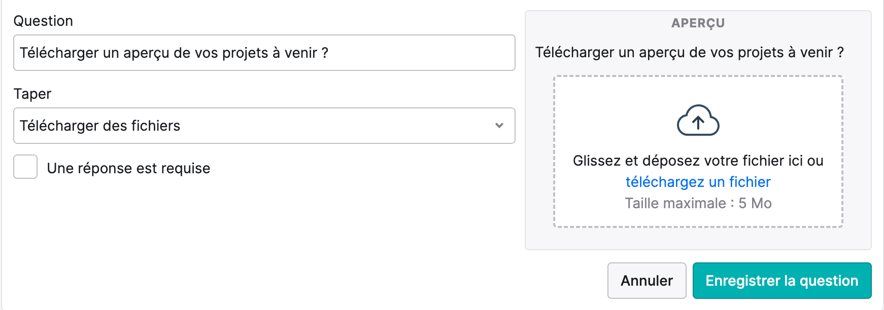Click the dashed file drop zone

click(x=698, y=151)
